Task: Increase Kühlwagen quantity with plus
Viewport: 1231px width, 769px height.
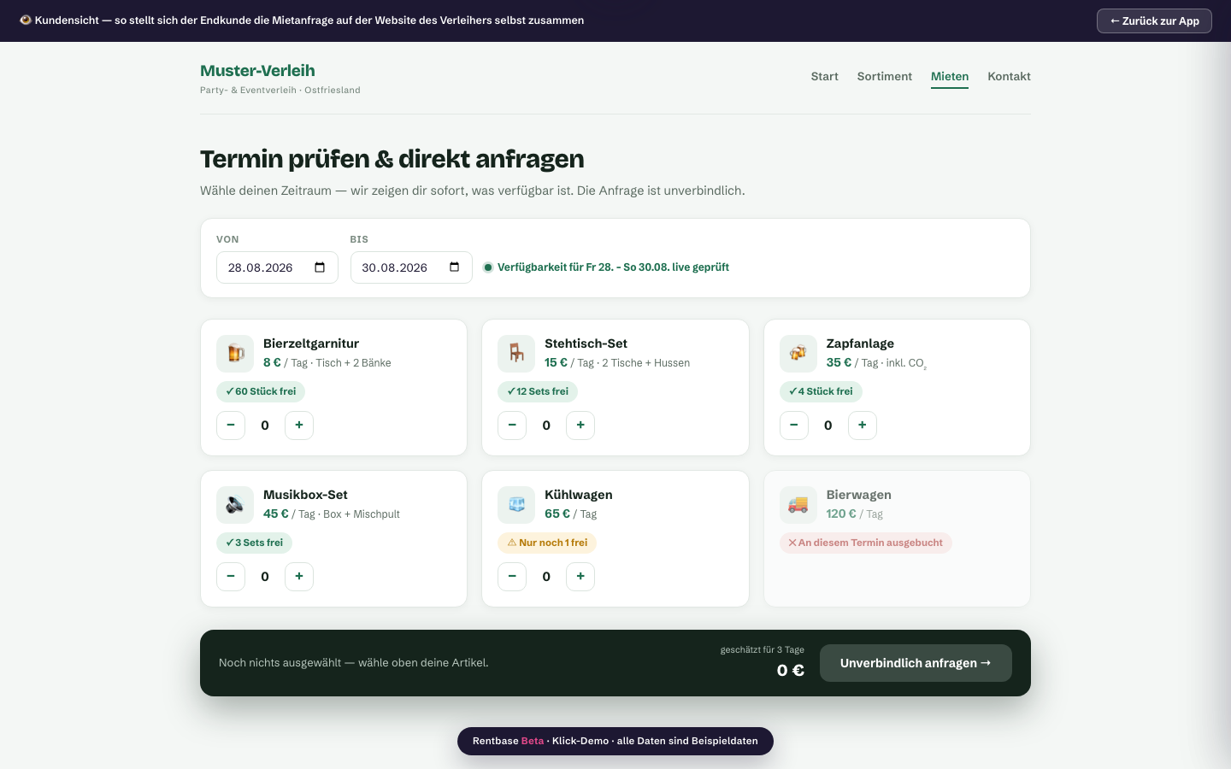Action: [580, 577]
